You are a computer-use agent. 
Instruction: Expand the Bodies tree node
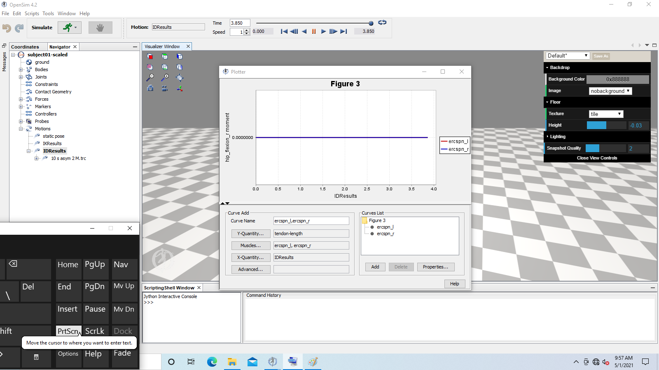[x=21, y=69]
